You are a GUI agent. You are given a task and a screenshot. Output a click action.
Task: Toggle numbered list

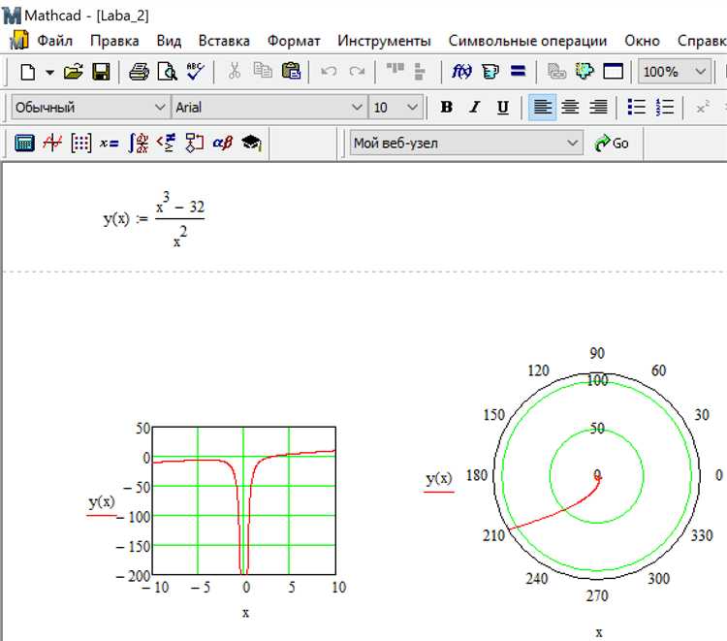(x=665, y=107)
